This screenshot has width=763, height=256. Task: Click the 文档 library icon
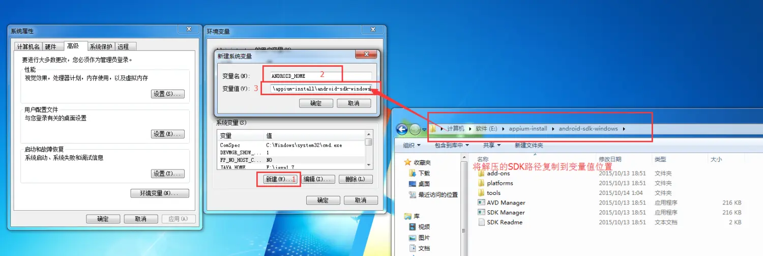(413, 248)
